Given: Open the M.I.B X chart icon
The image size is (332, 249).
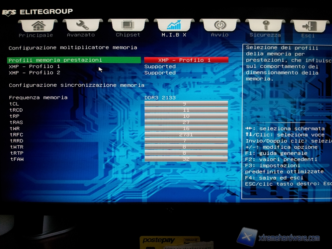Looking at the screenshot, I should pos(174,26).
